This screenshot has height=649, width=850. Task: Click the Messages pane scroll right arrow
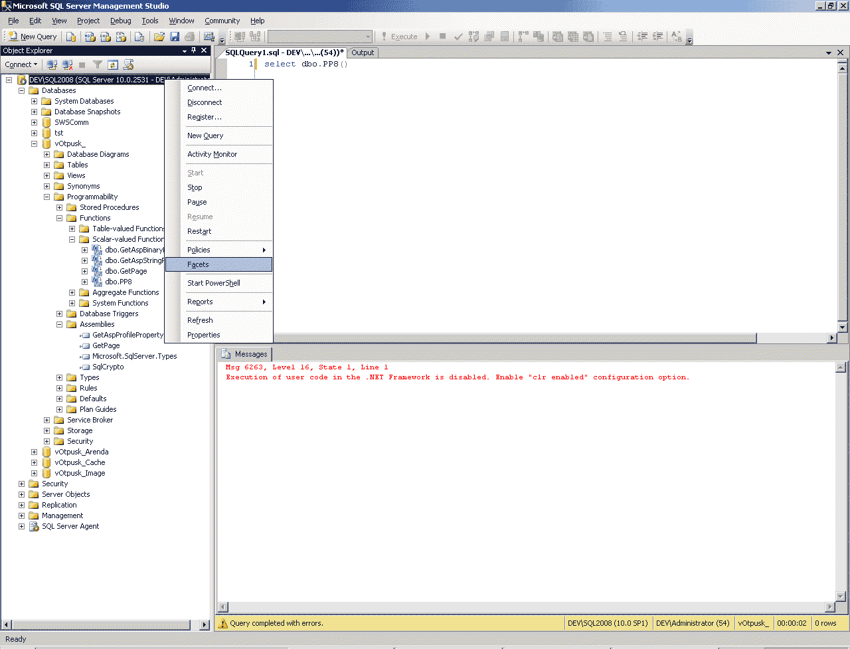(830, 606)
